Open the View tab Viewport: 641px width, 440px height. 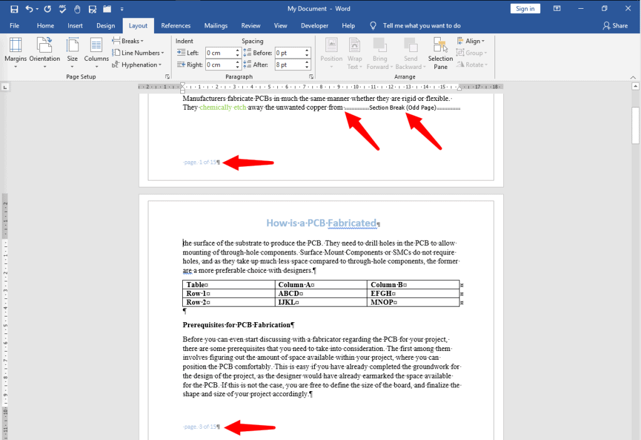click(x=280, y=25)
